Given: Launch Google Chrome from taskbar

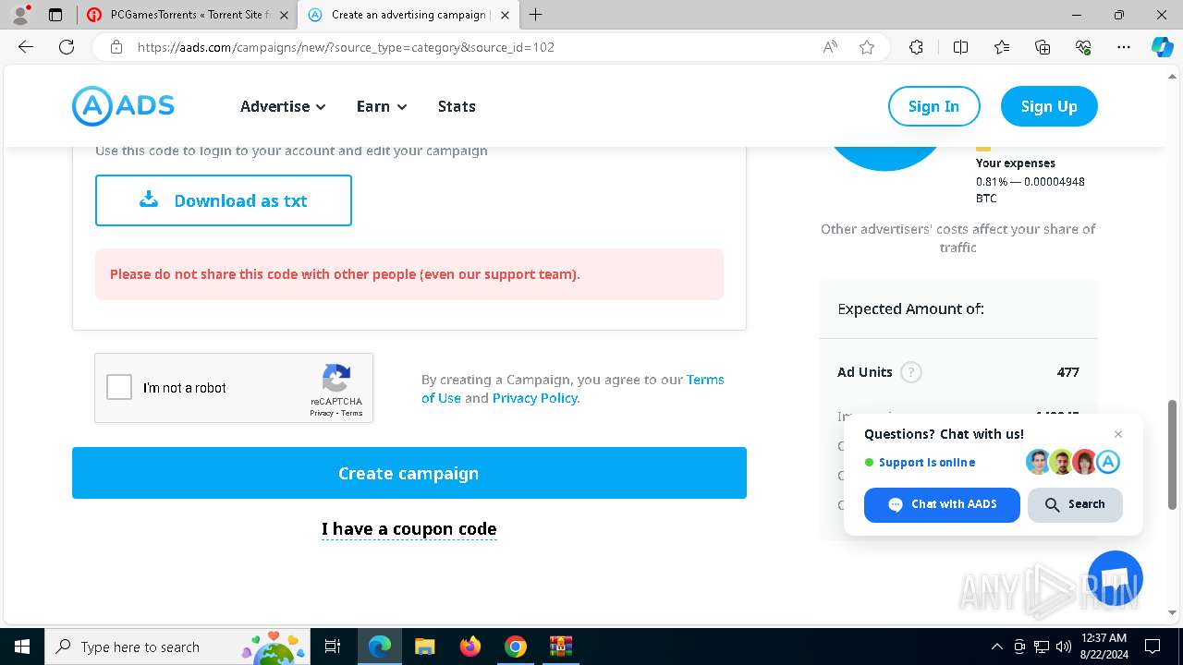Looking at the screenshot, I should pos(515,647).
